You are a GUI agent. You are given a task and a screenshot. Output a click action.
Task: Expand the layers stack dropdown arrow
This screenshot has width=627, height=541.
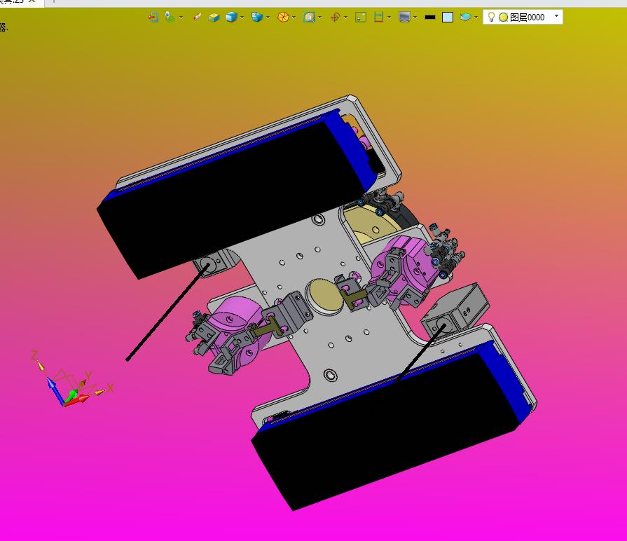[x=476, y=18]
